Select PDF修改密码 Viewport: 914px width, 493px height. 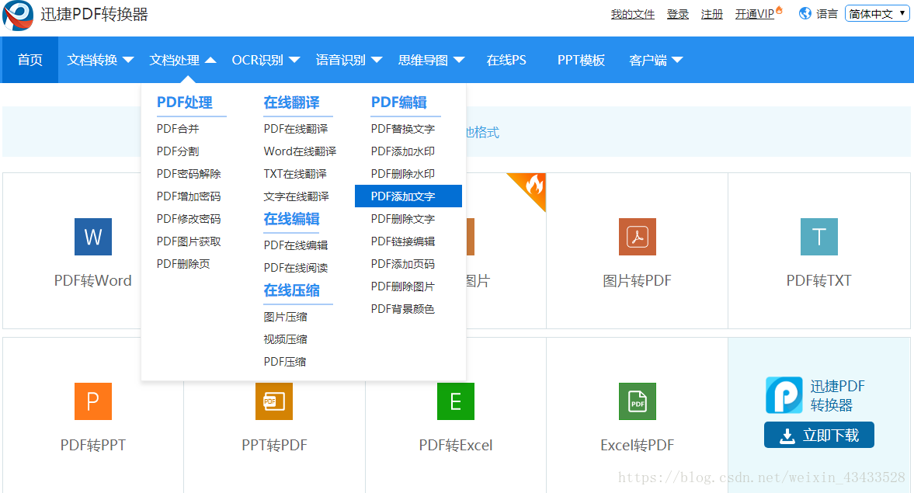[x=188, y=219]
